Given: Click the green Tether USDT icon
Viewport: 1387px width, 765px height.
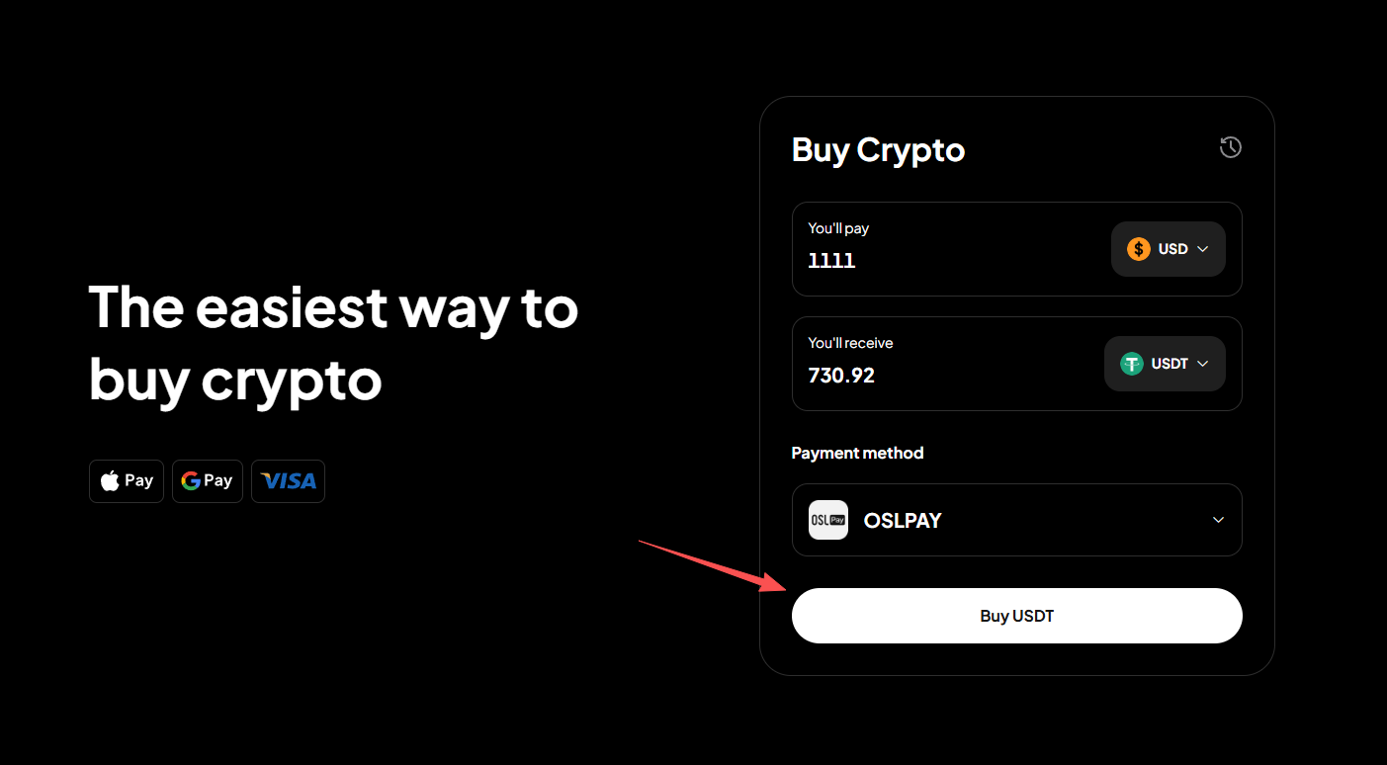Looking at the screenshot, I should tap(1131, 364).
